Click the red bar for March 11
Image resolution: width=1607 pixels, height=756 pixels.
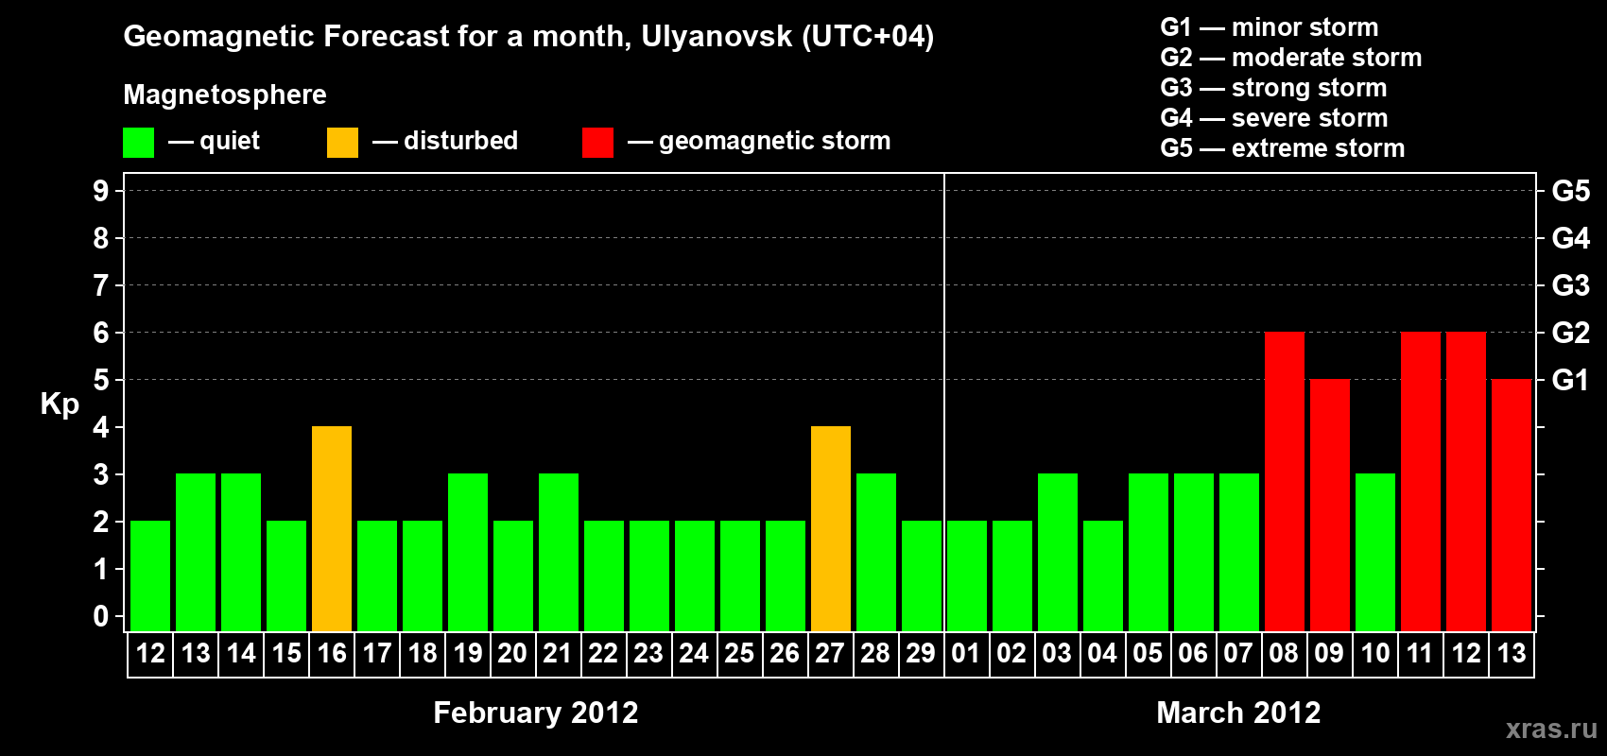(1421, 482)
